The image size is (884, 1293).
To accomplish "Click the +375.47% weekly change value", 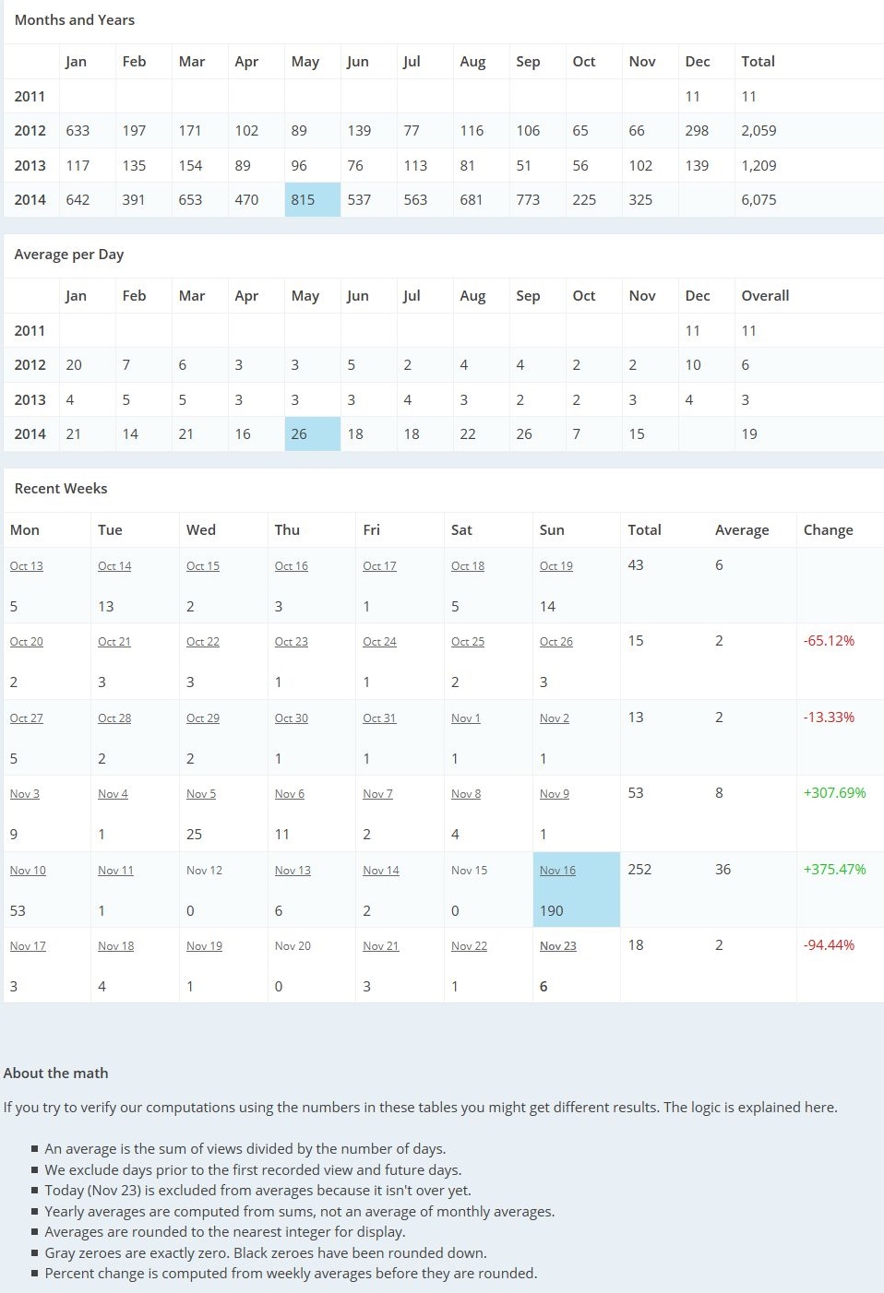I will click(x=834, y=870).
